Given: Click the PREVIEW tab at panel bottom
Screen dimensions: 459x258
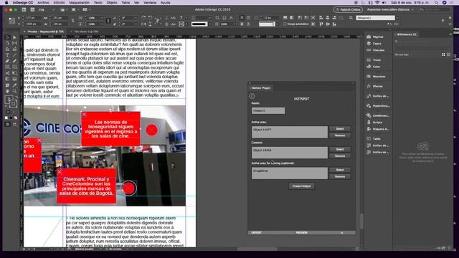Looking at the screenshot, I should [x=301, y=232].
